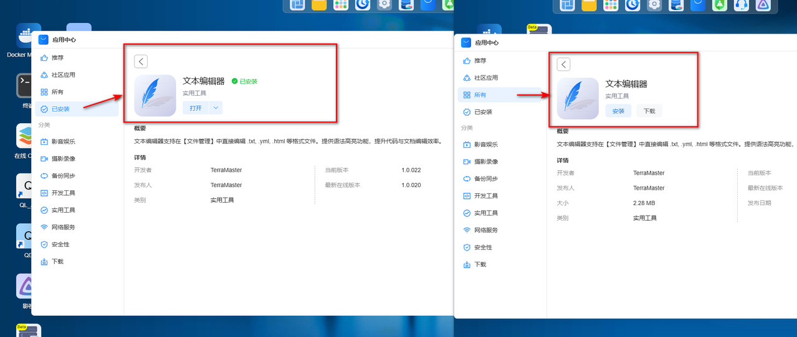Choose 实用工具 category in right sidebar
797x337 pixels.
[500, 213]
